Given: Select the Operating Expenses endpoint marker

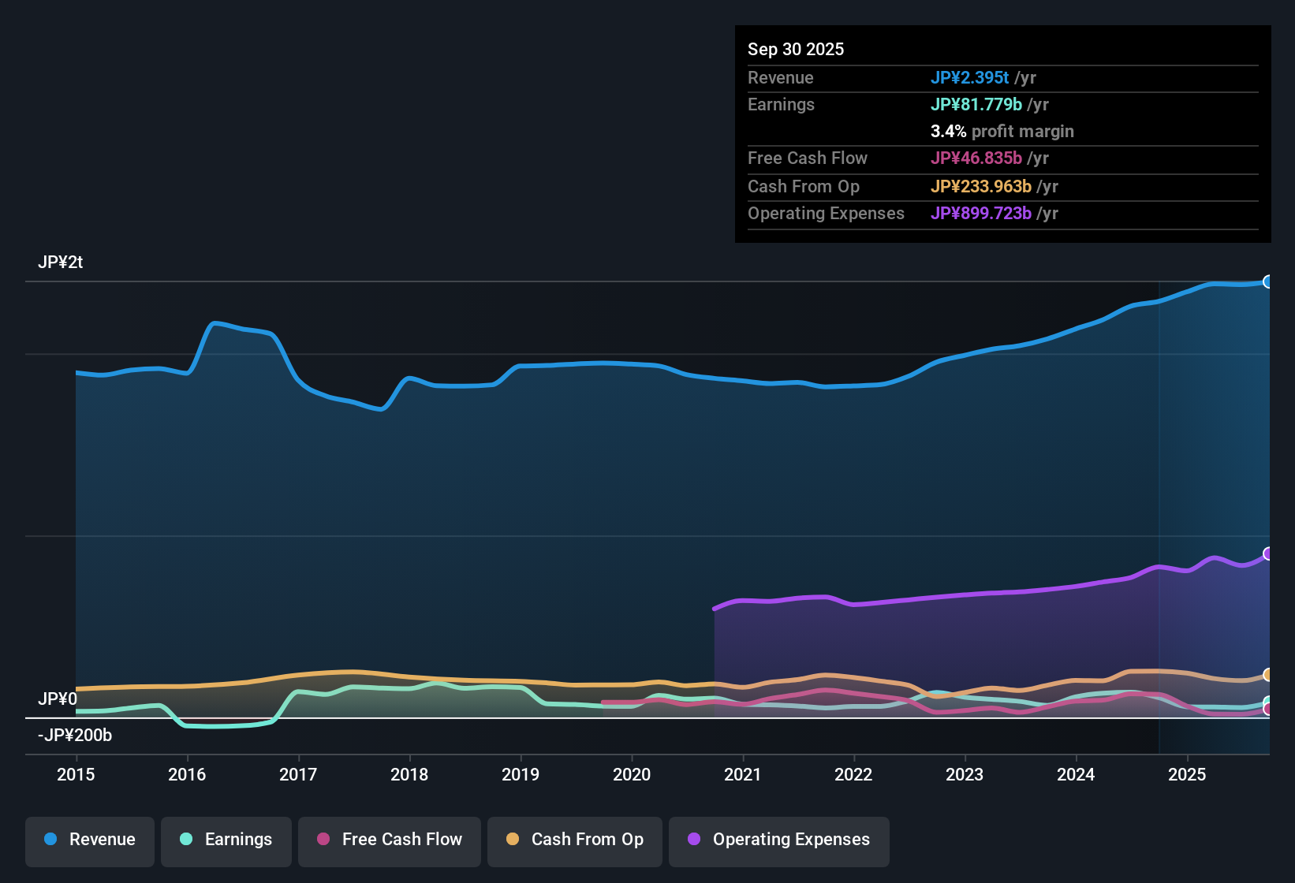Looking at the screenshot, I should pos(1267,554).
